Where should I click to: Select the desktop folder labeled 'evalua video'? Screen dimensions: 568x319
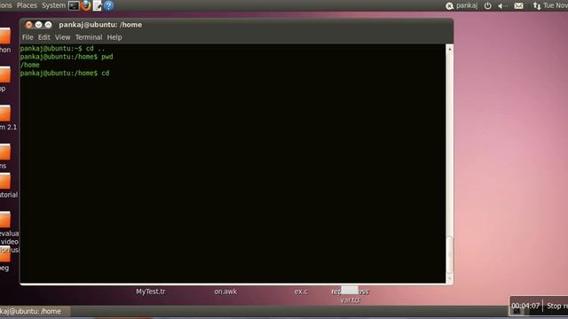click(5, 220)
